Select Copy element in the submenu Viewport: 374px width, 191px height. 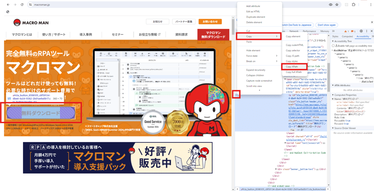[293, 37]
